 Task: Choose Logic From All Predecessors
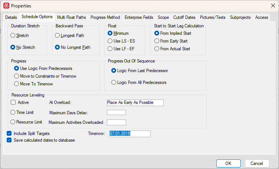click(114, 82)
